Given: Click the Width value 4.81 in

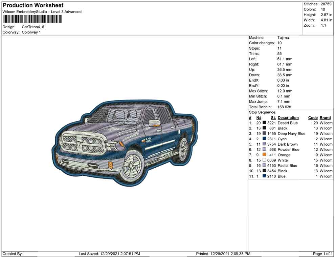Looking at the screenshot, I should (326, 20).
